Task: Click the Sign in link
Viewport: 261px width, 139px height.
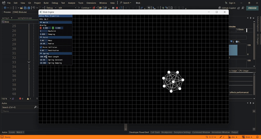Action: tap(232, 3)
